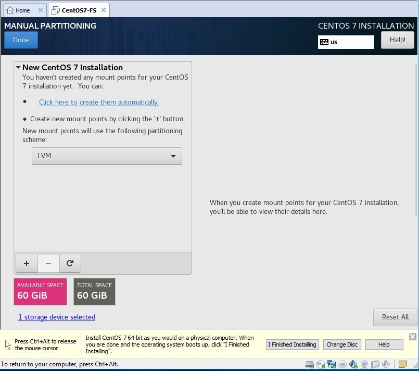The width and height of the screenshot is (419, 371).
Task: Click the Reset All button
Action: coord(395,317)
